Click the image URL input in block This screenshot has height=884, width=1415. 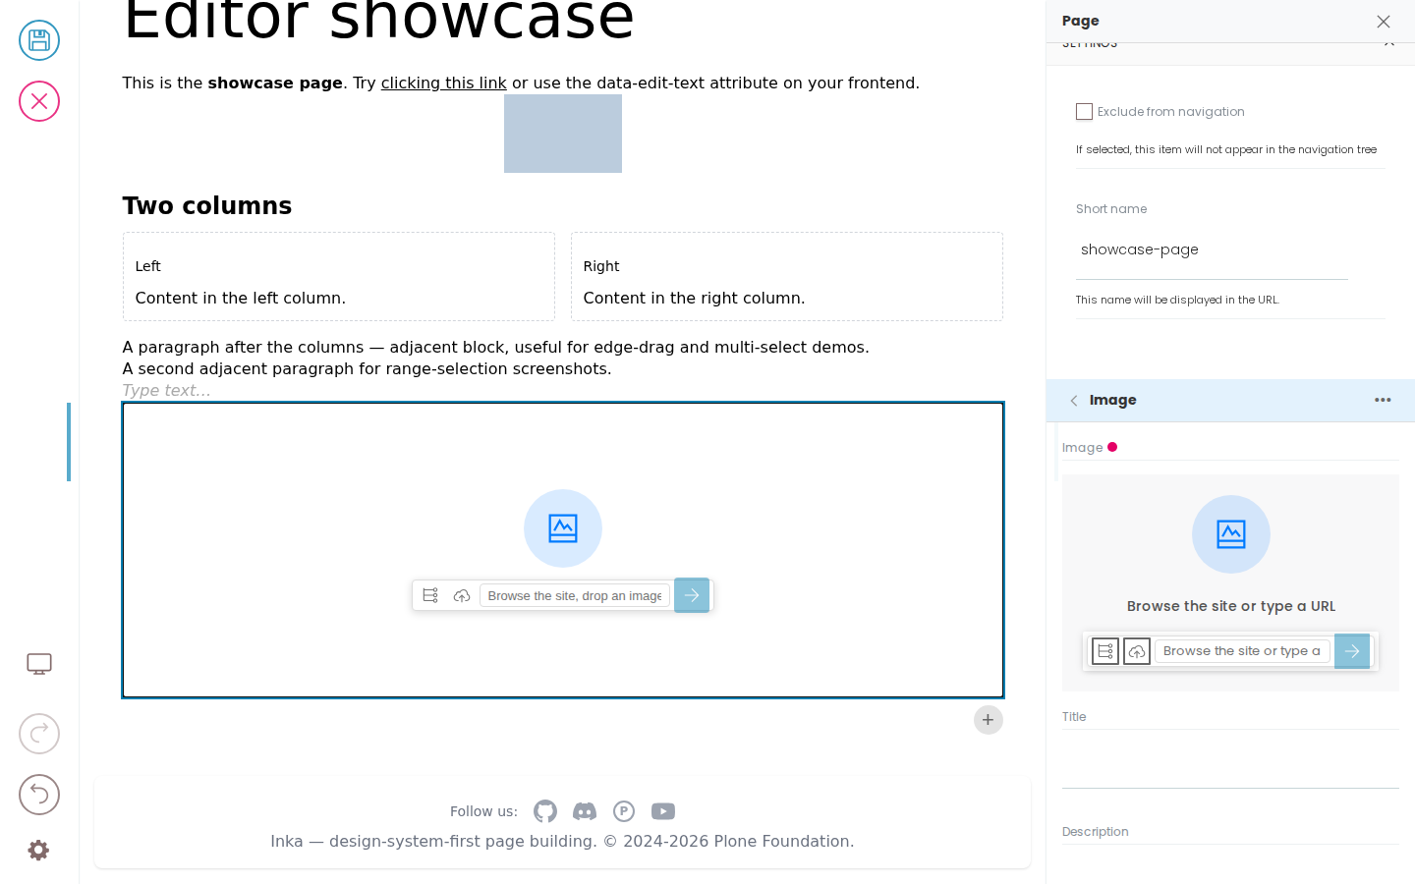coord(575,595)
